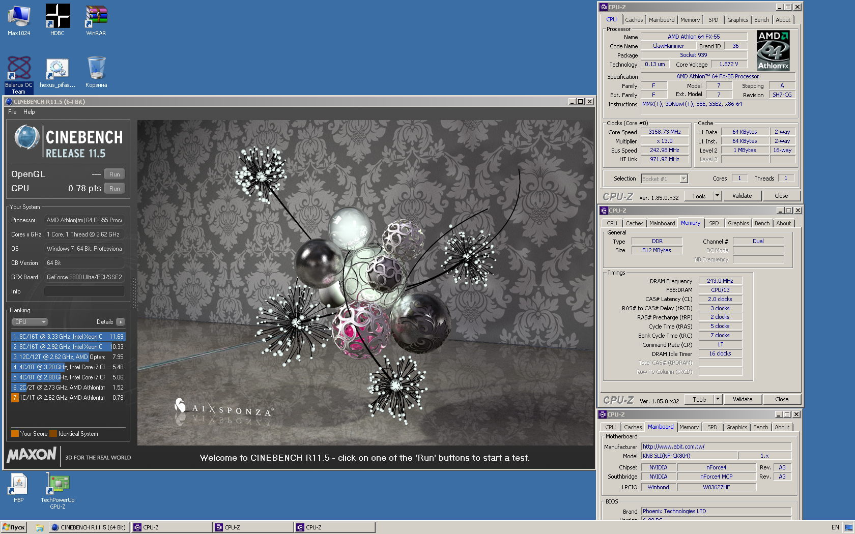Run the OpenGL benchmark test
The image size is (855, 534).
click(x=115, y=174)
